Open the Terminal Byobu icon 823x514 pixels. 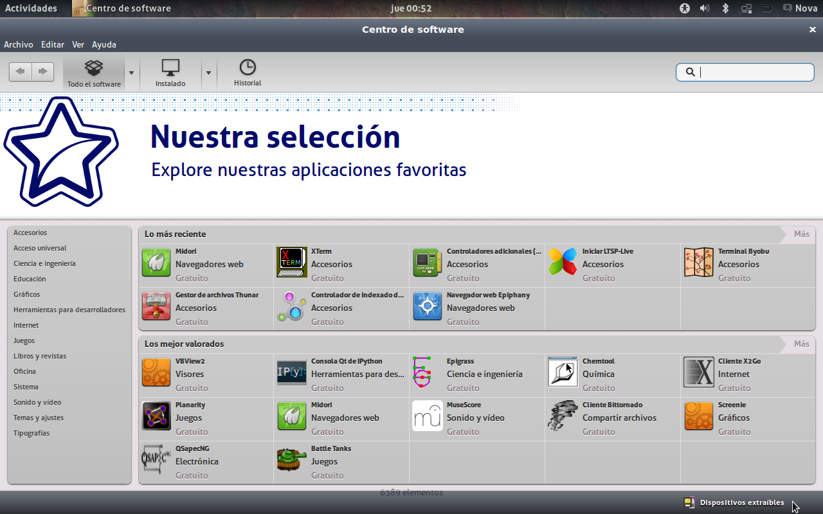tap(699, 263)
